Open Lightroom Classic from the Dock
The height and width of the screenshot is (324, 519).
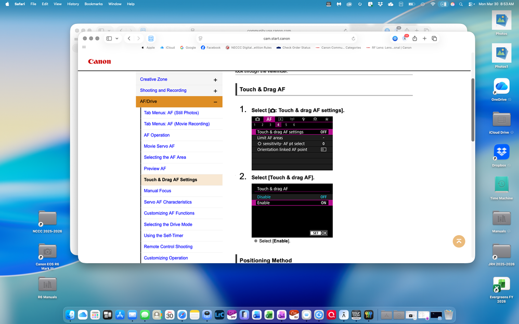pos(219,315)
